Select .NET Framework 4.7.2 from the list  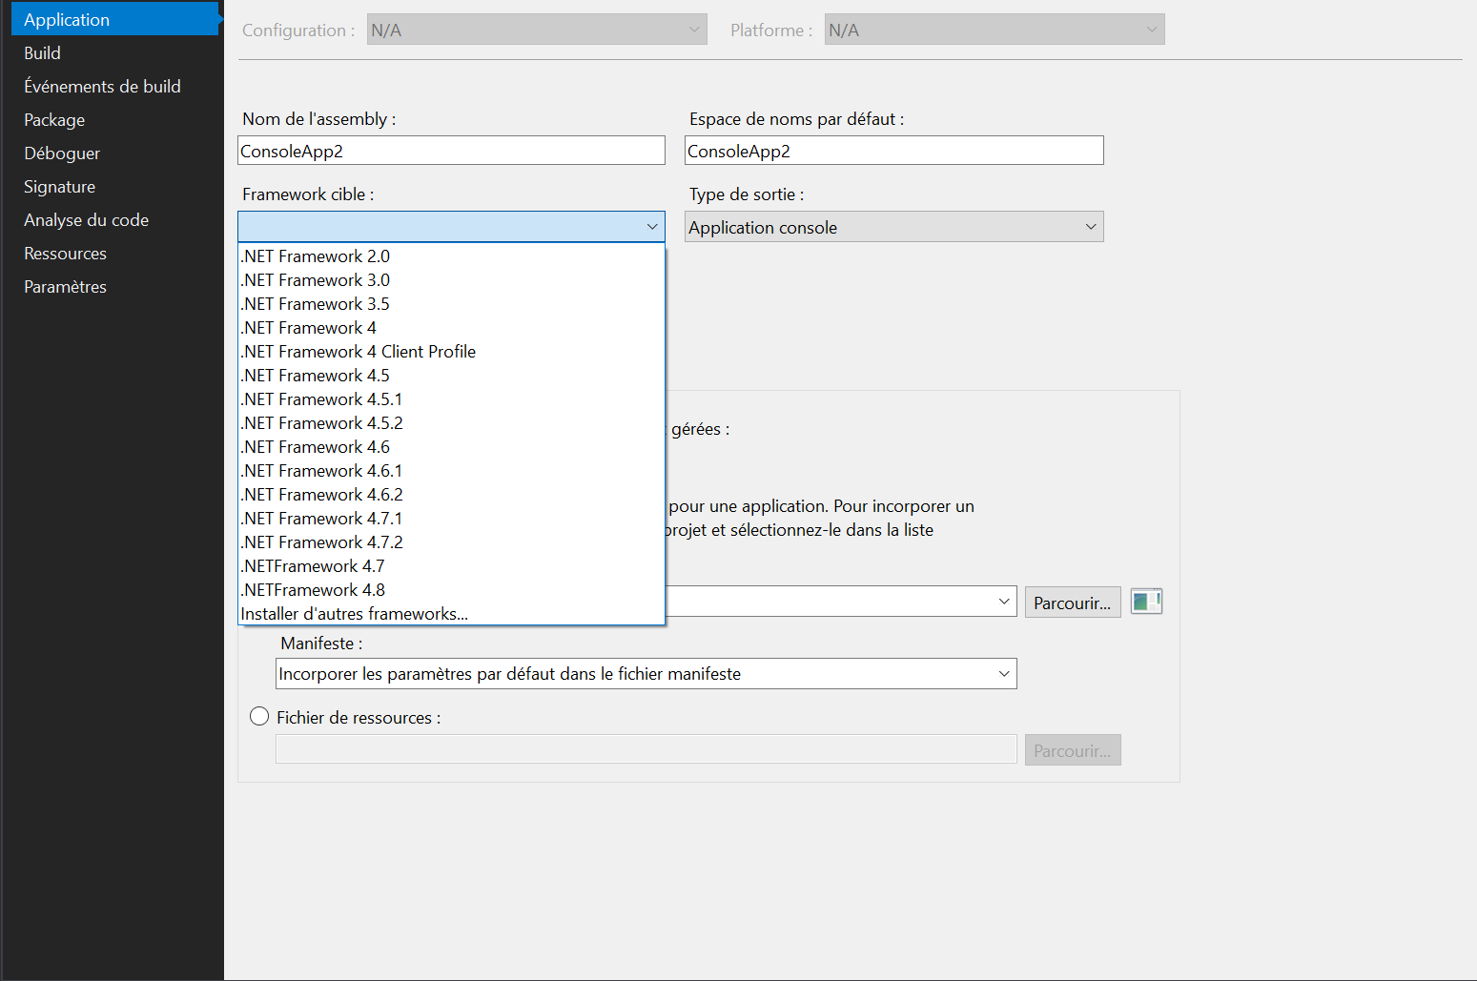tap(321, 542)
